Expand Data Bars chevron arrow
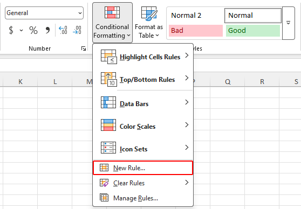The height and width of the screenshot is (209, 301). (x=187, y=102)
